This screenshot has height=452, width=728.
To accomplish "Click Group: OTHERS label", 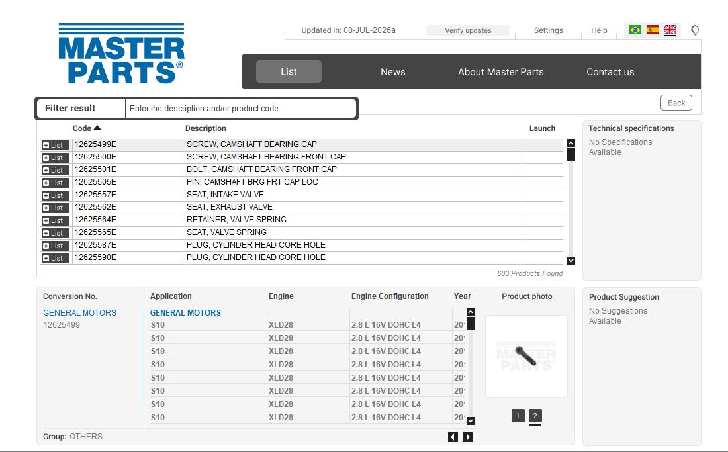I will [72, 437].
